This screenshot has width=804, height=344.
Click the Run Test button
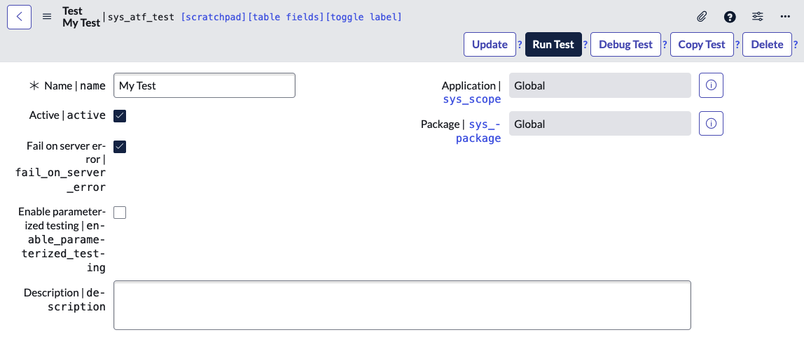pos(553,45)
